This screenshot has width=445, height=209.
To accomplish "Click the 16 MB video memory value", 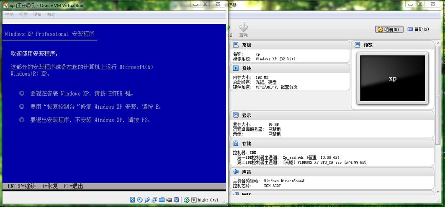I will pos(273,124).
